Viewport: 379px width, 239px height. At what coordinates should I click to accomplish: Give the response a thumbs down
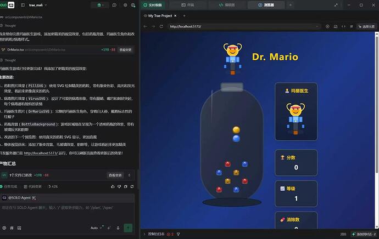pyautogui.click(x=119, y=186)
